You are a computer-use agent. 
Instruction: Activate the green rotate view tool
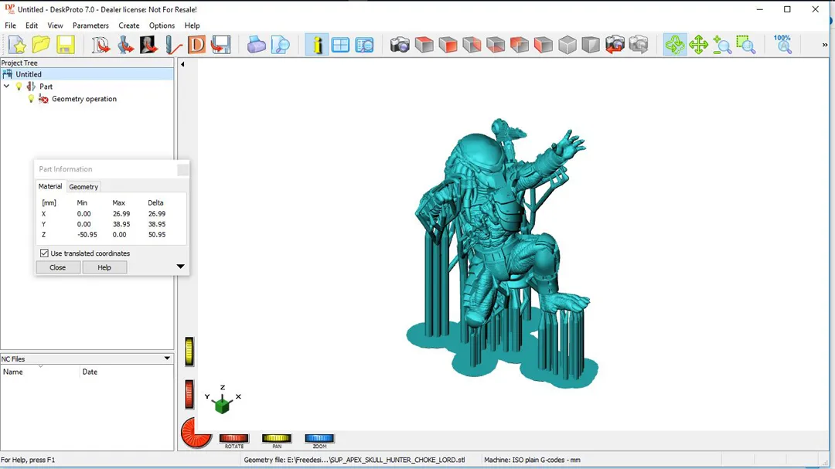pos(675,45)
